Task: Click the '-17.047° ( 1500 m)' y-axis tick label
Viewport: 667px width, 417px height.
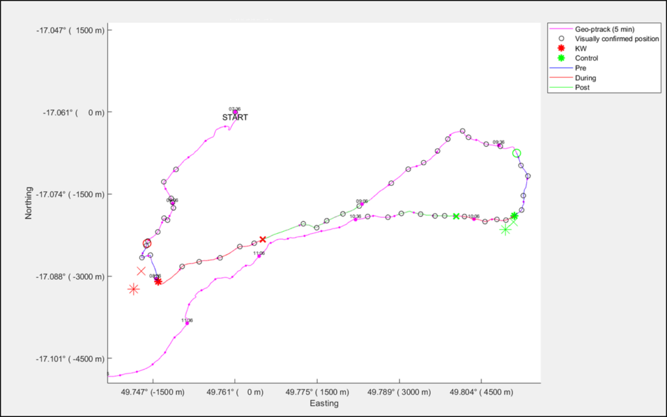Action: (x=70, y=30)
